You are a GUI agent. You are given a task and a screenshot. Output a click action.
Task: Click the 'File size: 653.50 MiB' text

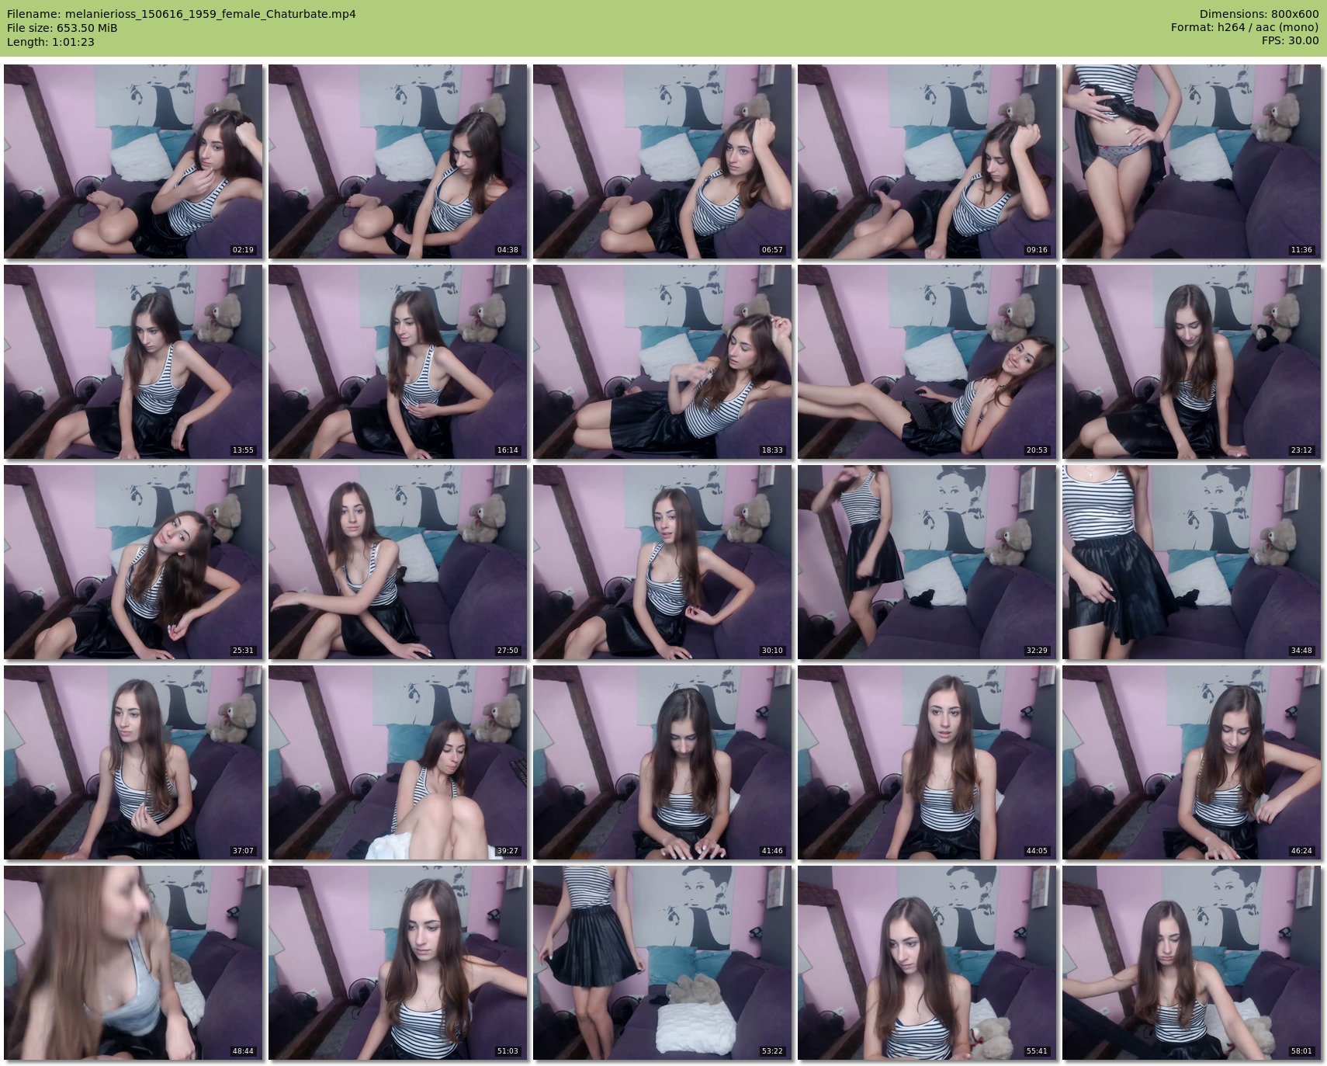(x=62, y=28)
